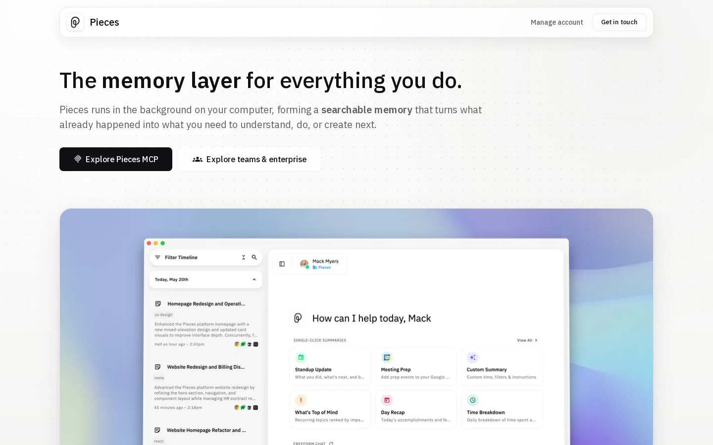The image size is (713, 445).
Task: Click Chrome source icon on 2:18pm entry
Action: click(x=237, y=407)
